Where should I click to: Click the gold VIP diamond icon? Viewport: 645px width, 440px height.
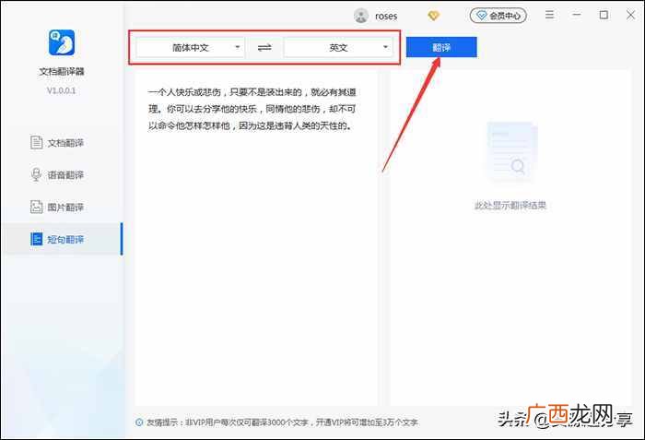(x=434, y=16)
